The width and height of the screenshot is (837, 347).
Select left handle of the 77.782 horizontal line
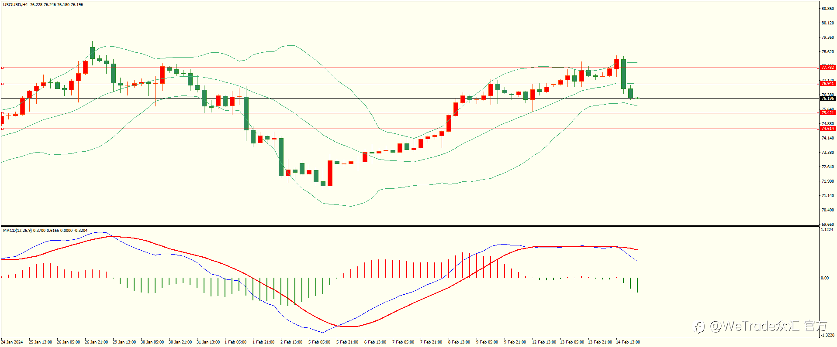2,68
